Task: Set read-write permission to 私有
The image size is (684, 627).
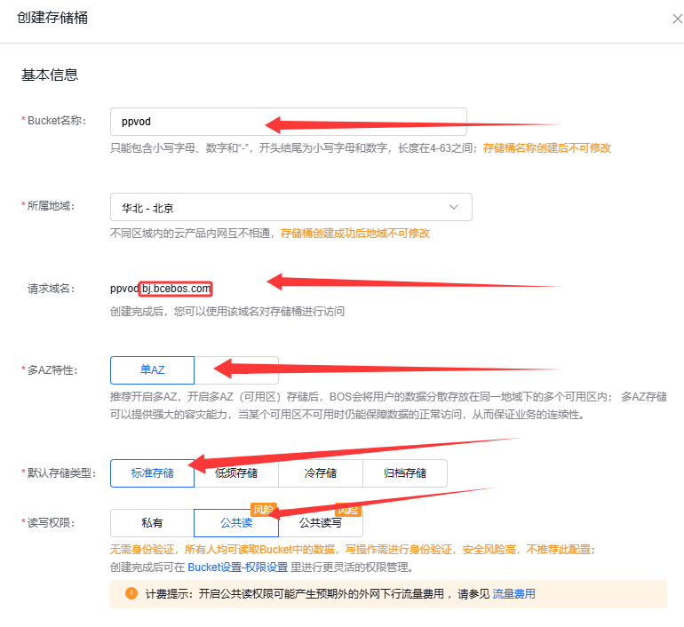Action: click(x=152, y=523)
